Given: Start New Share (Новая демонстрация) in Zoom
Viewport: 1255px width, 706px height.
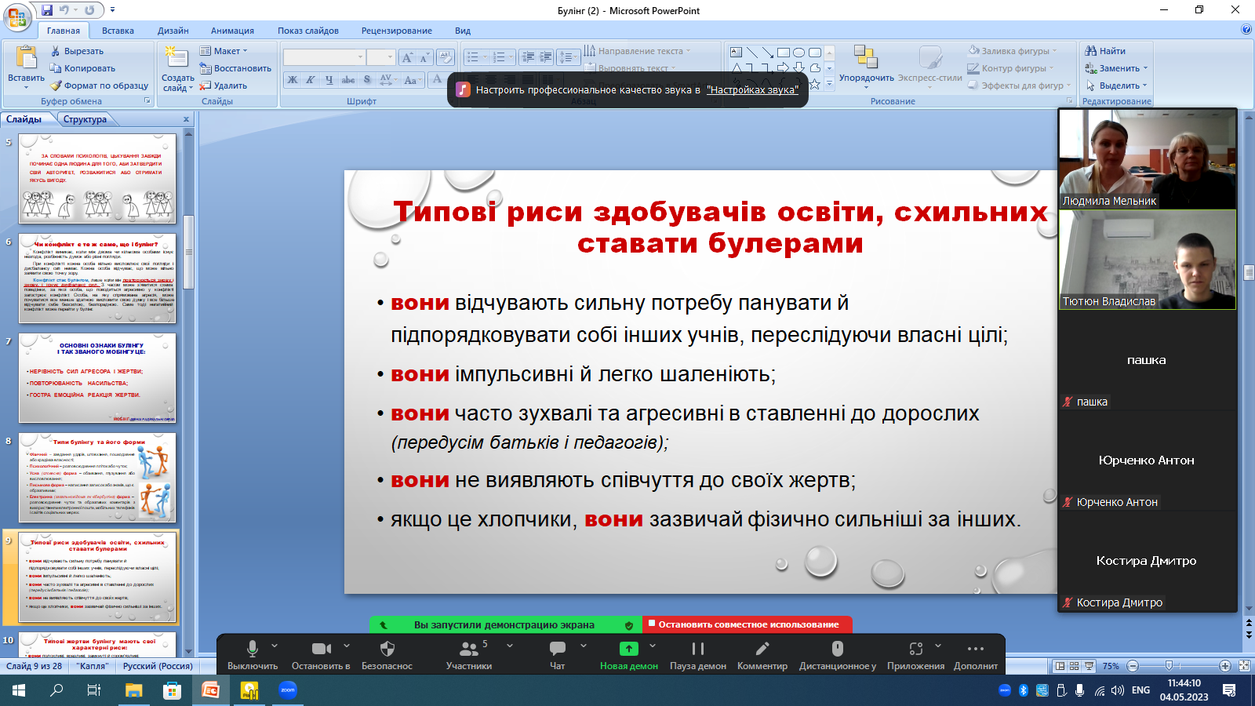Looking at the screenshot, I should click(x=629, y=654).
